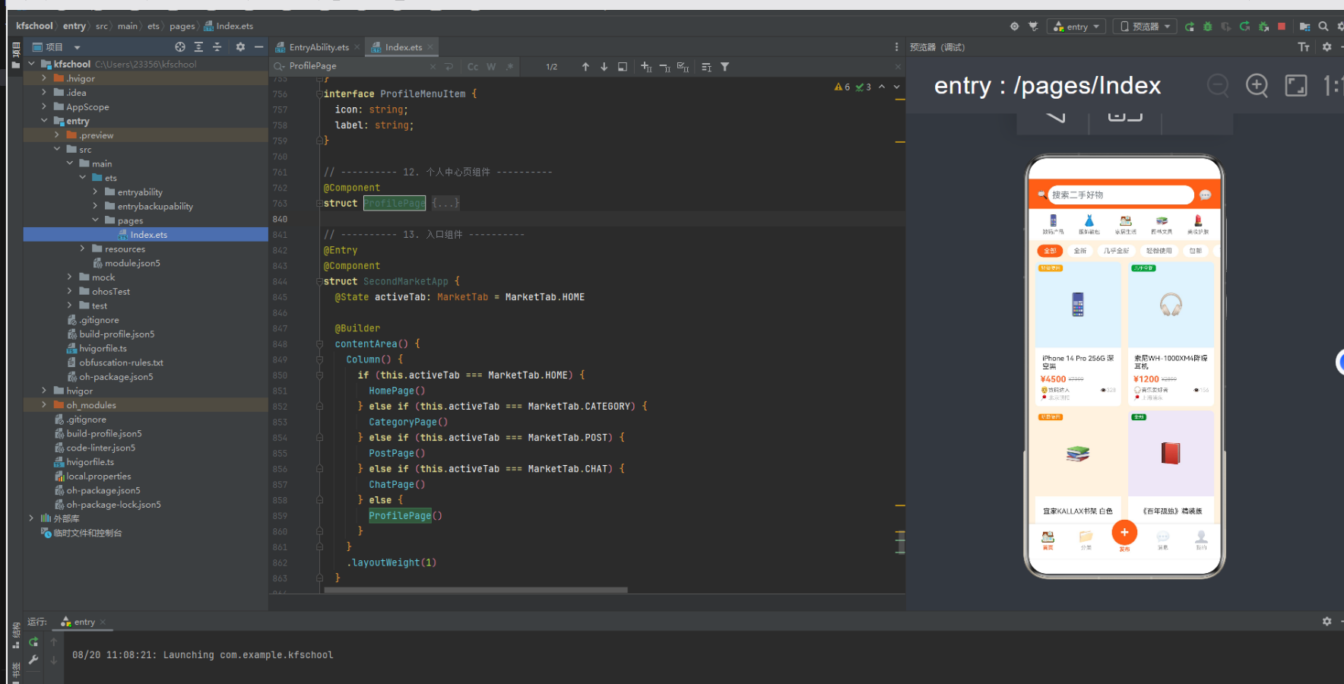Click the red Stop button in the toolbar

pos(1282,27)
